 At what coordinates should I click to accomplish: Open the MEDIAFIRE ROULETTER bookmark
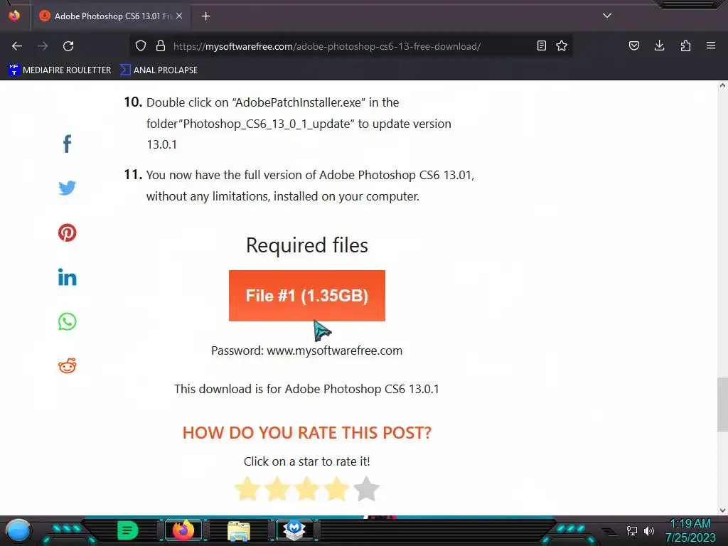60,70
